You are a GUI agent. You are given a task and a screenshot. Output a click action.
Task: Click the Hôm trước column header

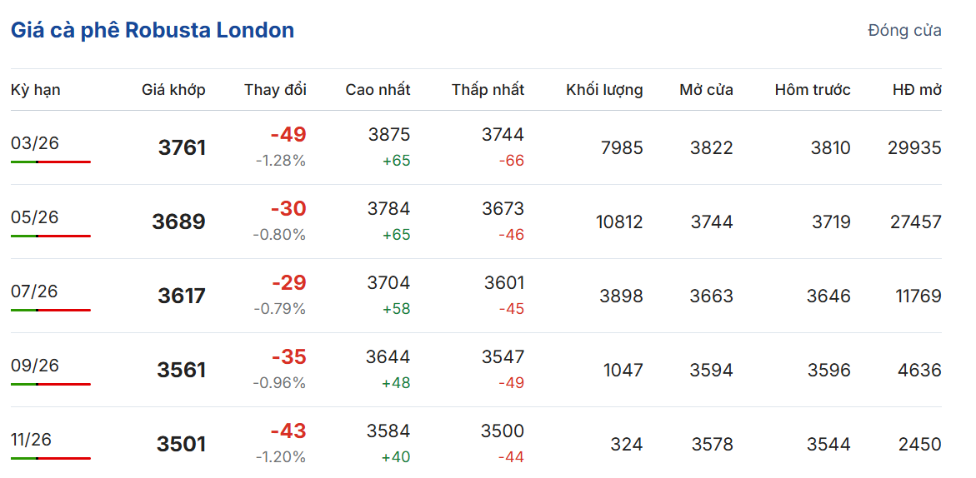812,90
